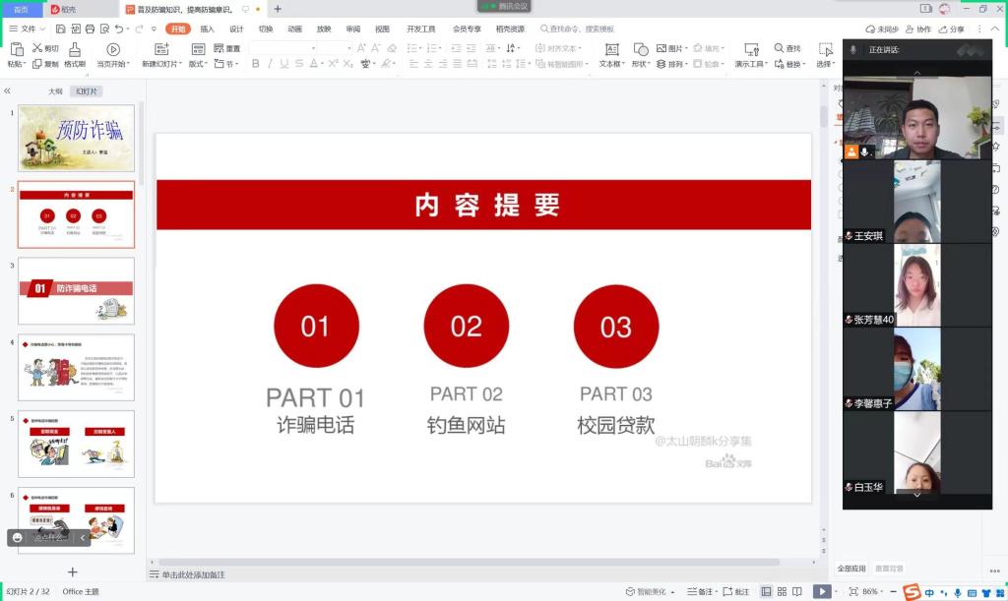
Task: Toggle Italic formatting
Action: pos(271,64)
